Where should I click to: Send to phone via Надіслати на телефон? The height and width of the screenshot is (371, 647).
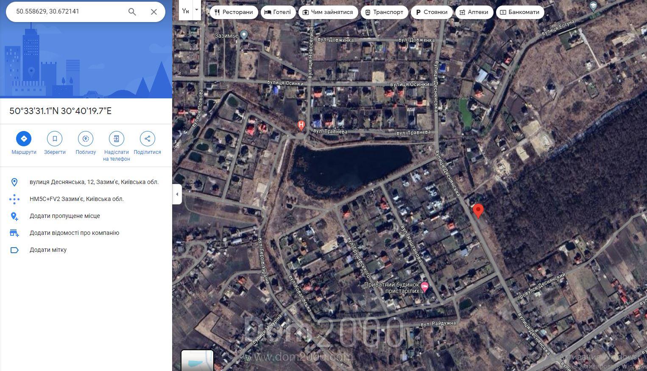click(x=117, y=139)
